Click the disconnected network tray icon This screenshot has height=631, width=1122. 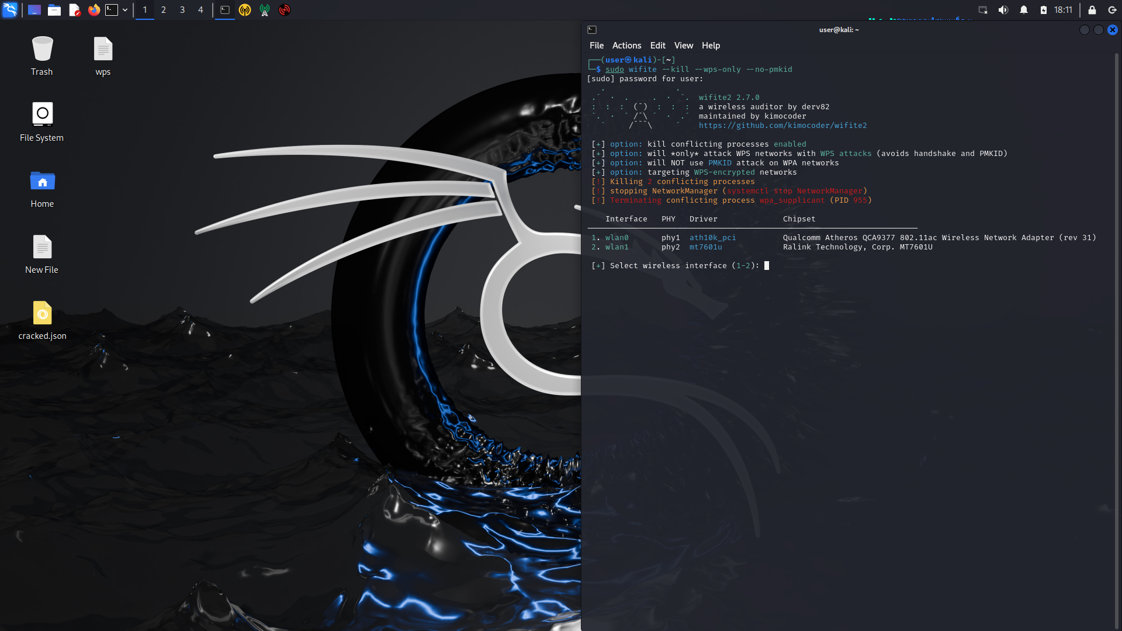[983, 10]
